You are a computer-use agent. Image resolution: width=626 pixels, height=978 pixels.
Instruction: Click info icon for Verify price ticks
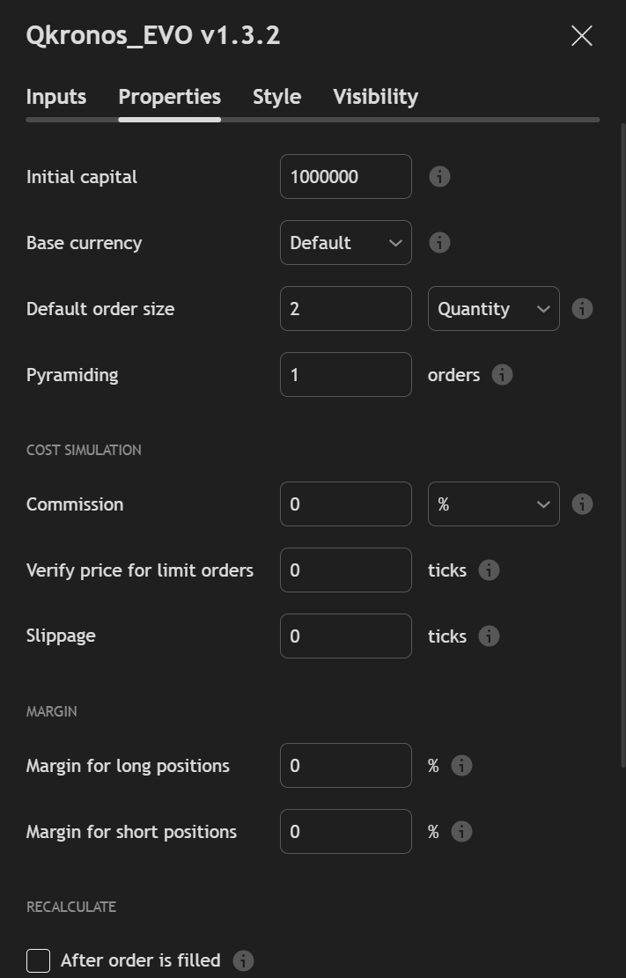489,570
